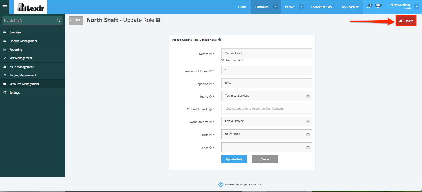The image size is (422, 192).
Task: Open calendar icon in Start date field
Action: [x=308, y=134]
